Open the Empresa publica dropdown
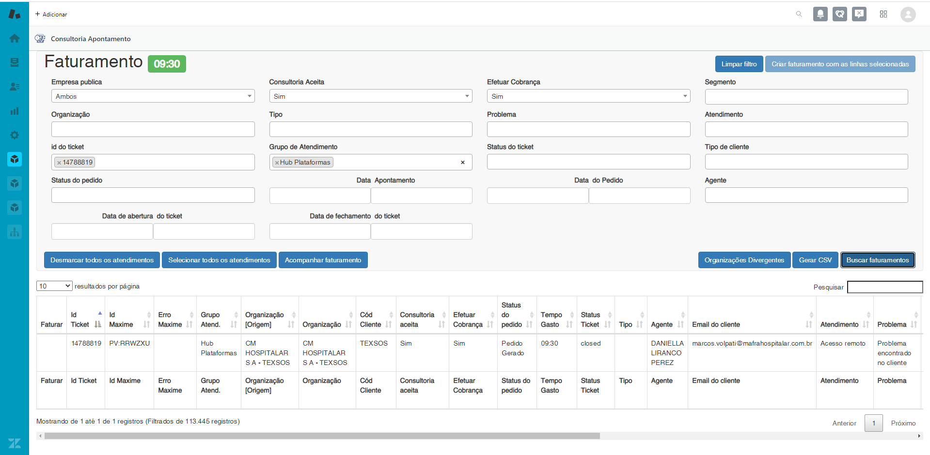Image resolution: width=930 pixels, height=455 pixels. [153, 96]
